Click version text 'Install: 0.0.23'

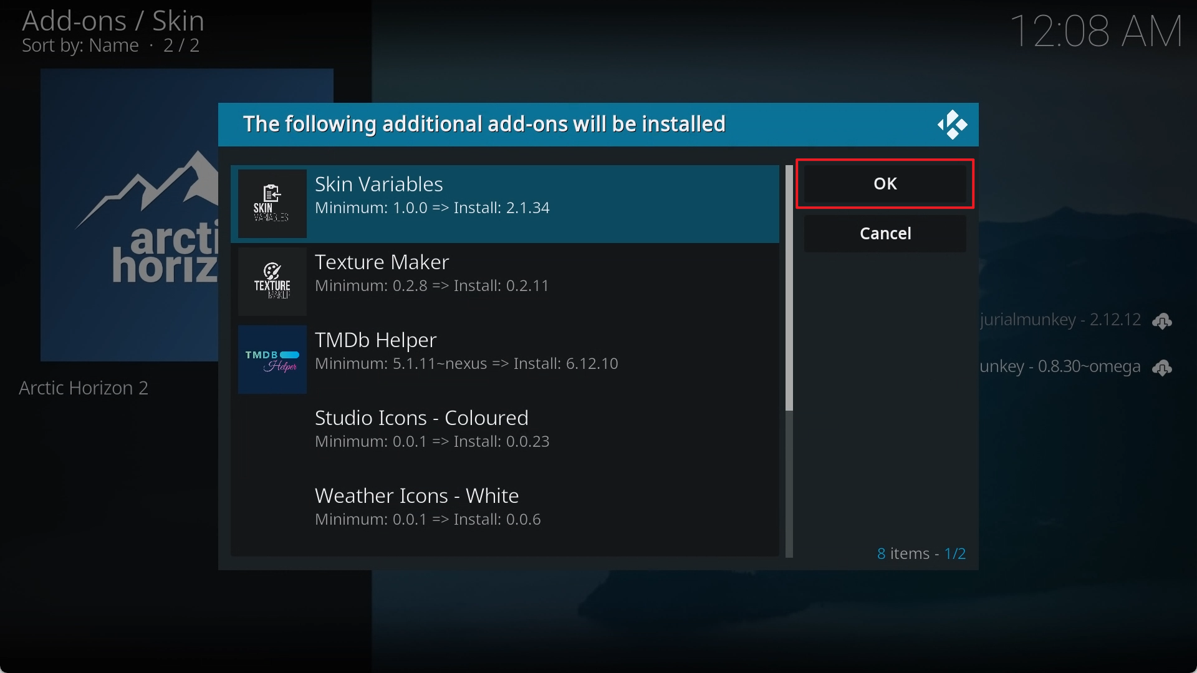502,442
